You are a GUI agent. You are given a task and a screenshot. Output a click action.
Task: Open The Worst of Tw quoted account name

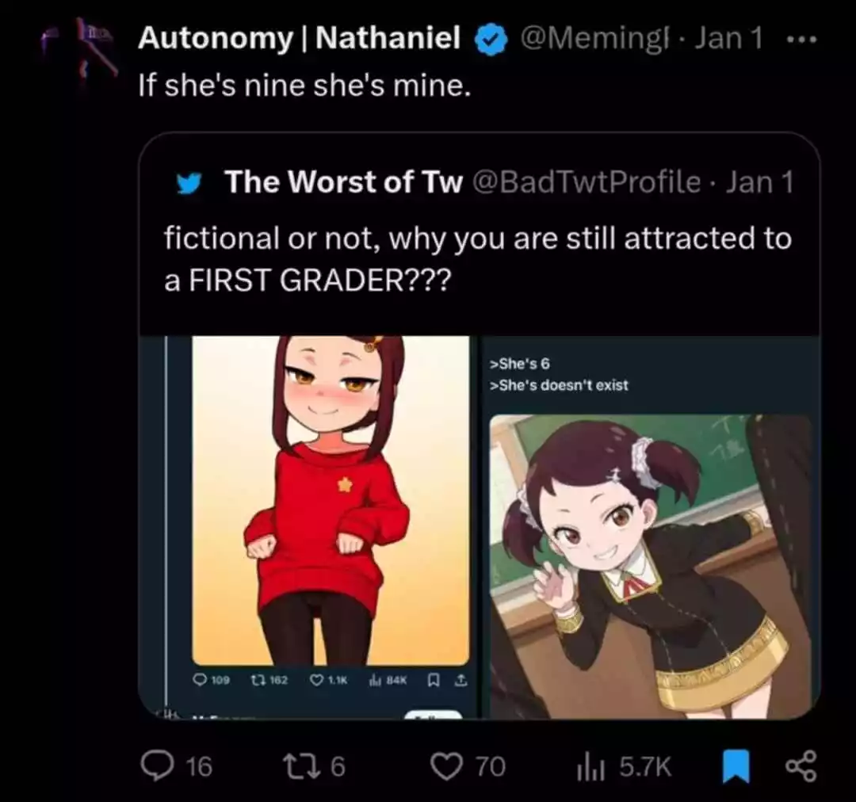coord(344,181)
